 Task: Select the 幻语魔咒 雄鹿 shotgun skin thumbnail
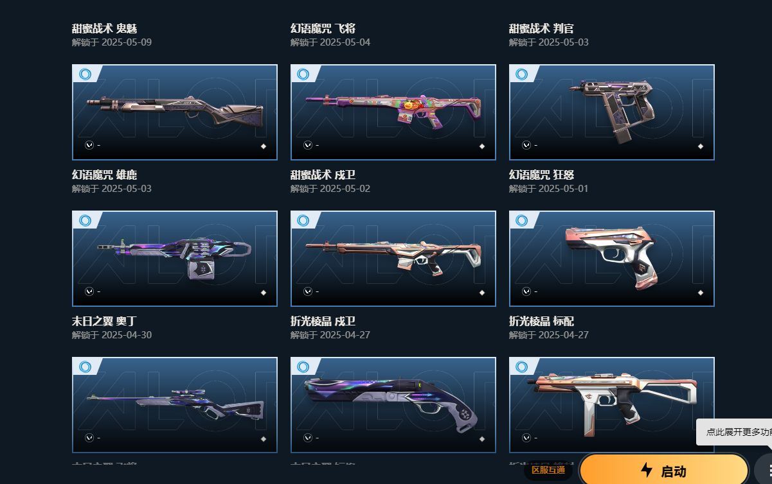tap(175, 112)
